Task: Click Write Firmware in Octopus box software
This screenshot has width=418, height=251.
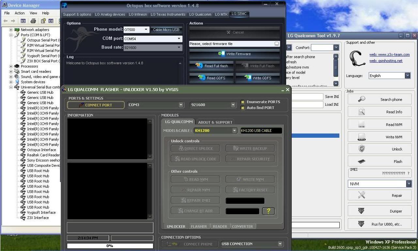Action: tap(235, 54)
